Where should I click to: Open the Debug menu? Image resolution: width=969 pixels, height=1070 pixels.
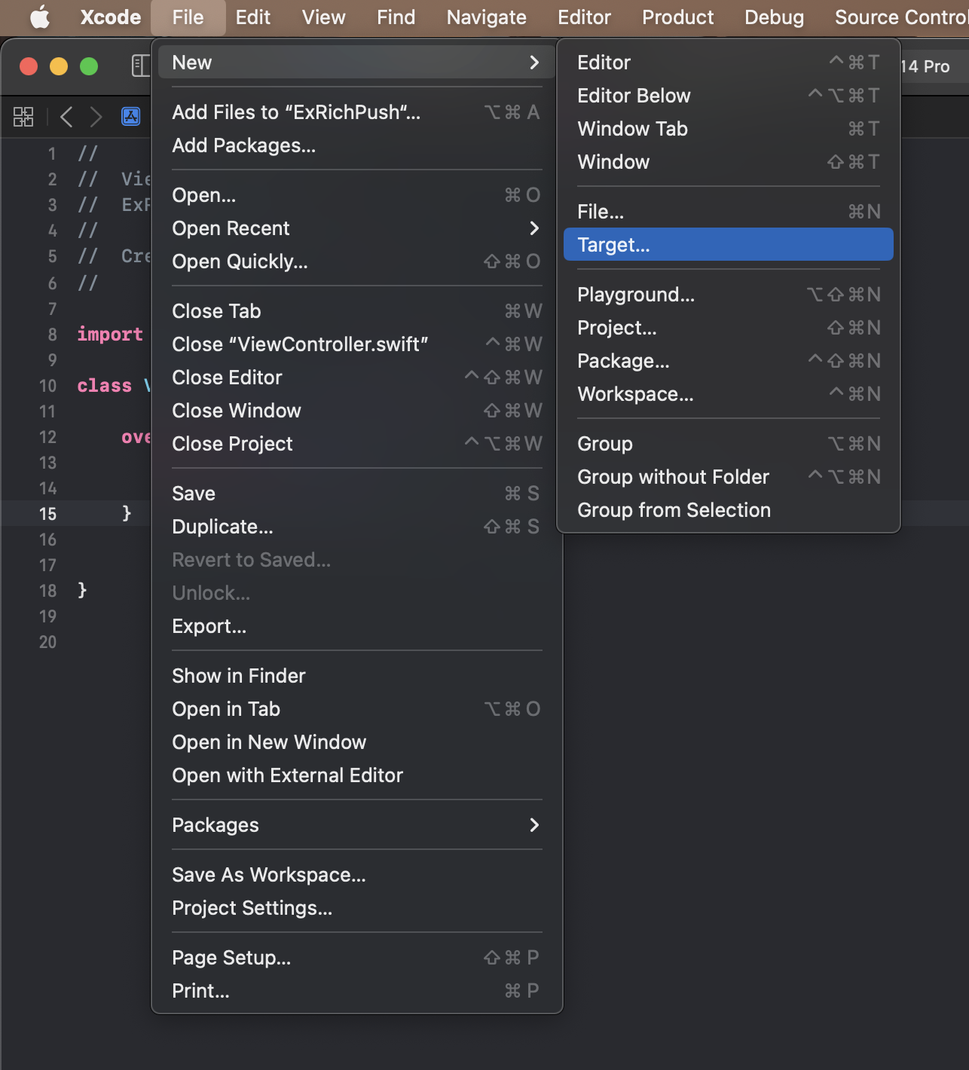(x=774, y=17)
